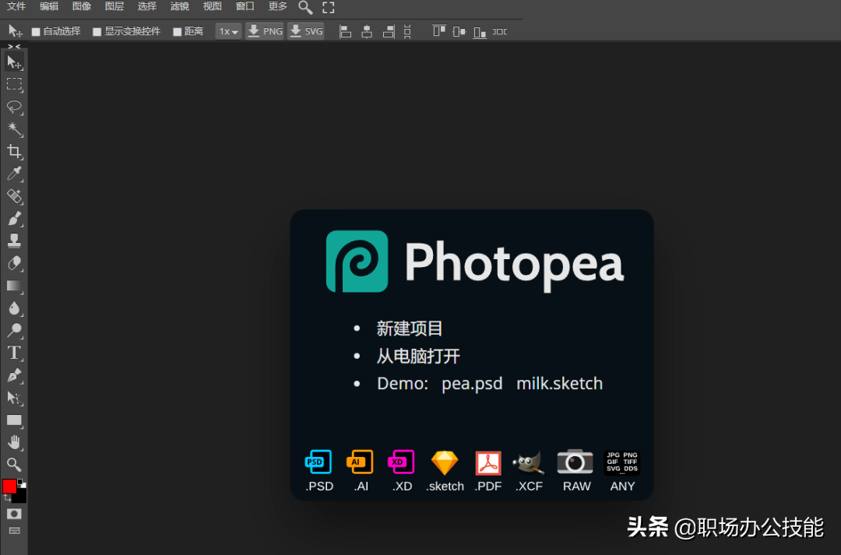This screenshot has width=841, height=555.
Task: Click 新建项目 link
Action: point(410,328)
